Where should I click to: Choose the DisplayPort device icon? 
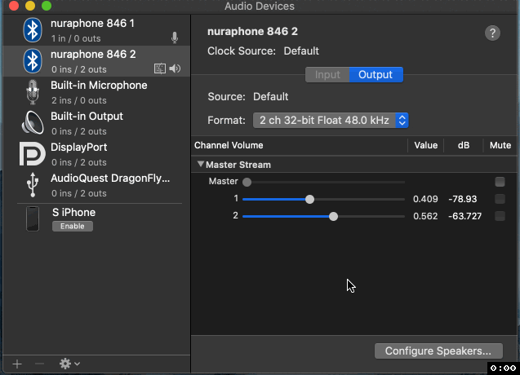(x=32, y=154)
